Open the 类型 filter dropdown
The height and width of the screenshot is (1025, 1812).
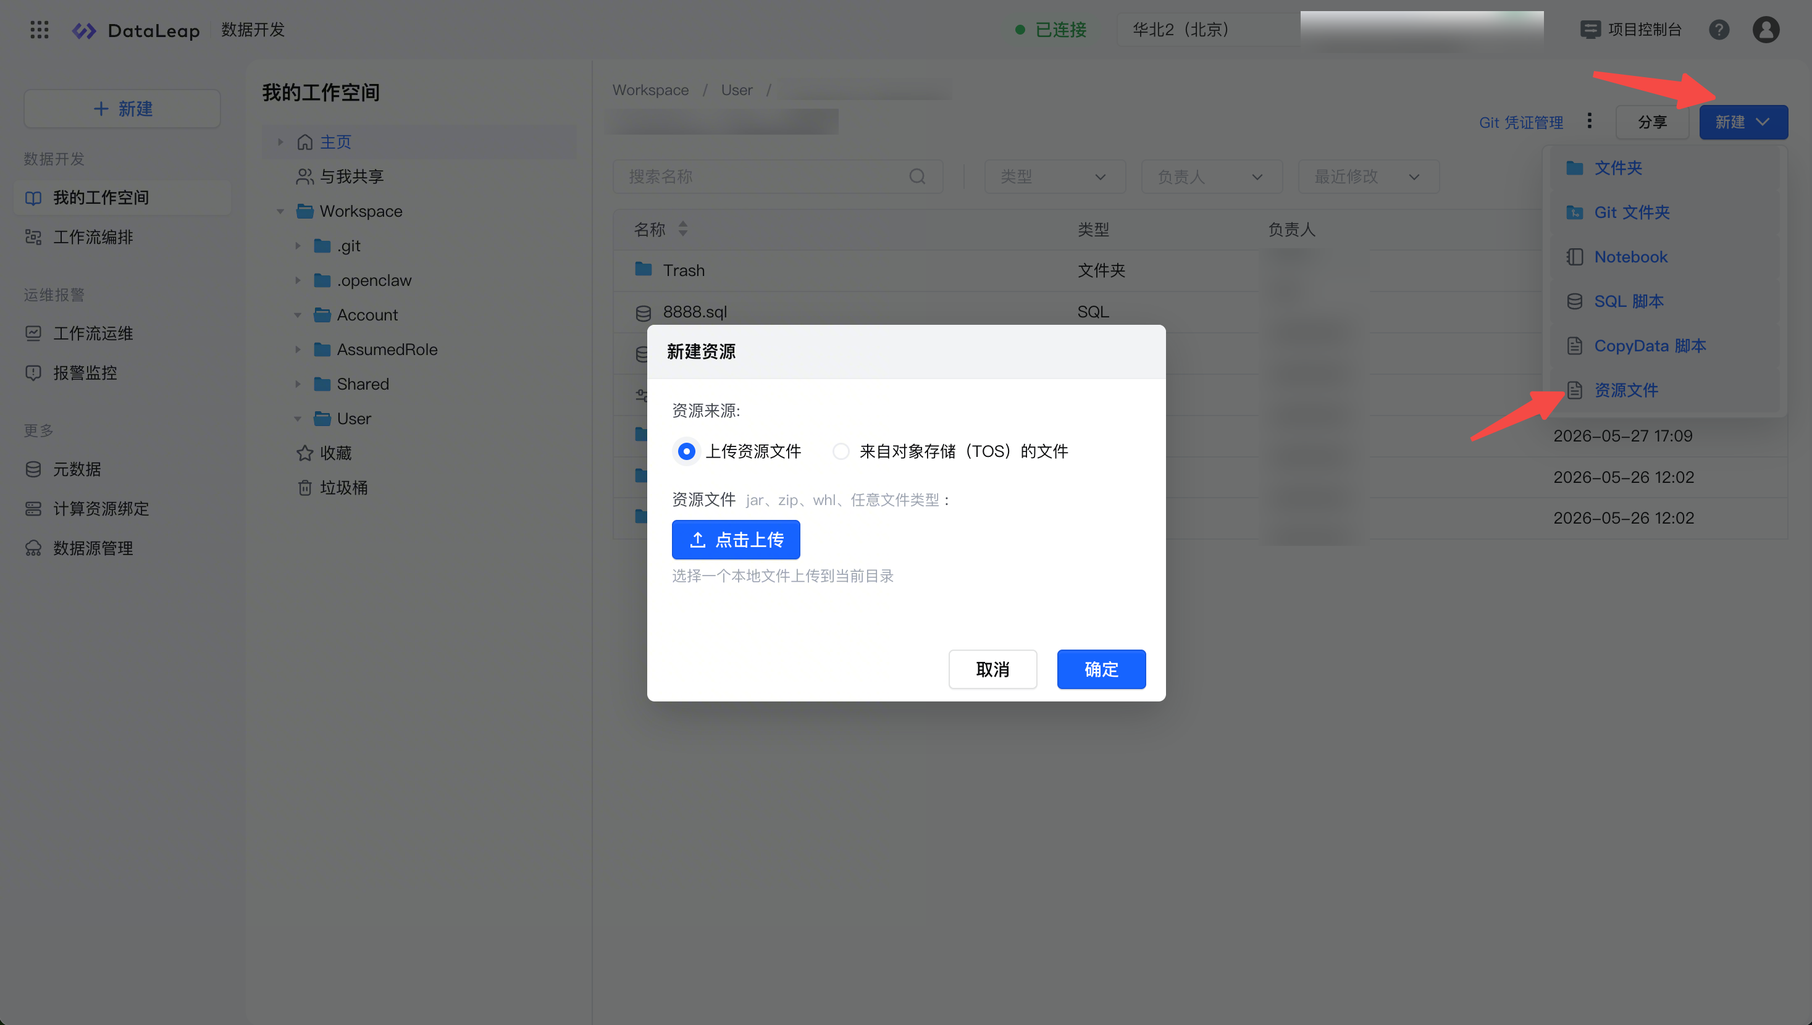[x=1055, y=176]
